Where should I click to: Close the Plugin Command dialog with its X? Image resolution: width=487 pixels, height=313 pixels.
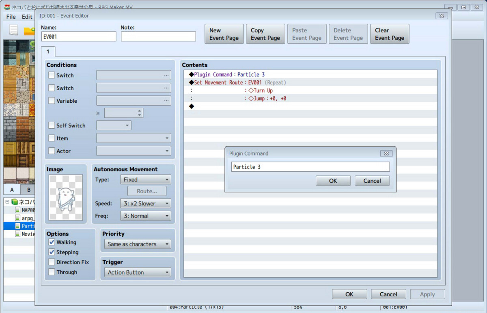click(x=386, y=153)
